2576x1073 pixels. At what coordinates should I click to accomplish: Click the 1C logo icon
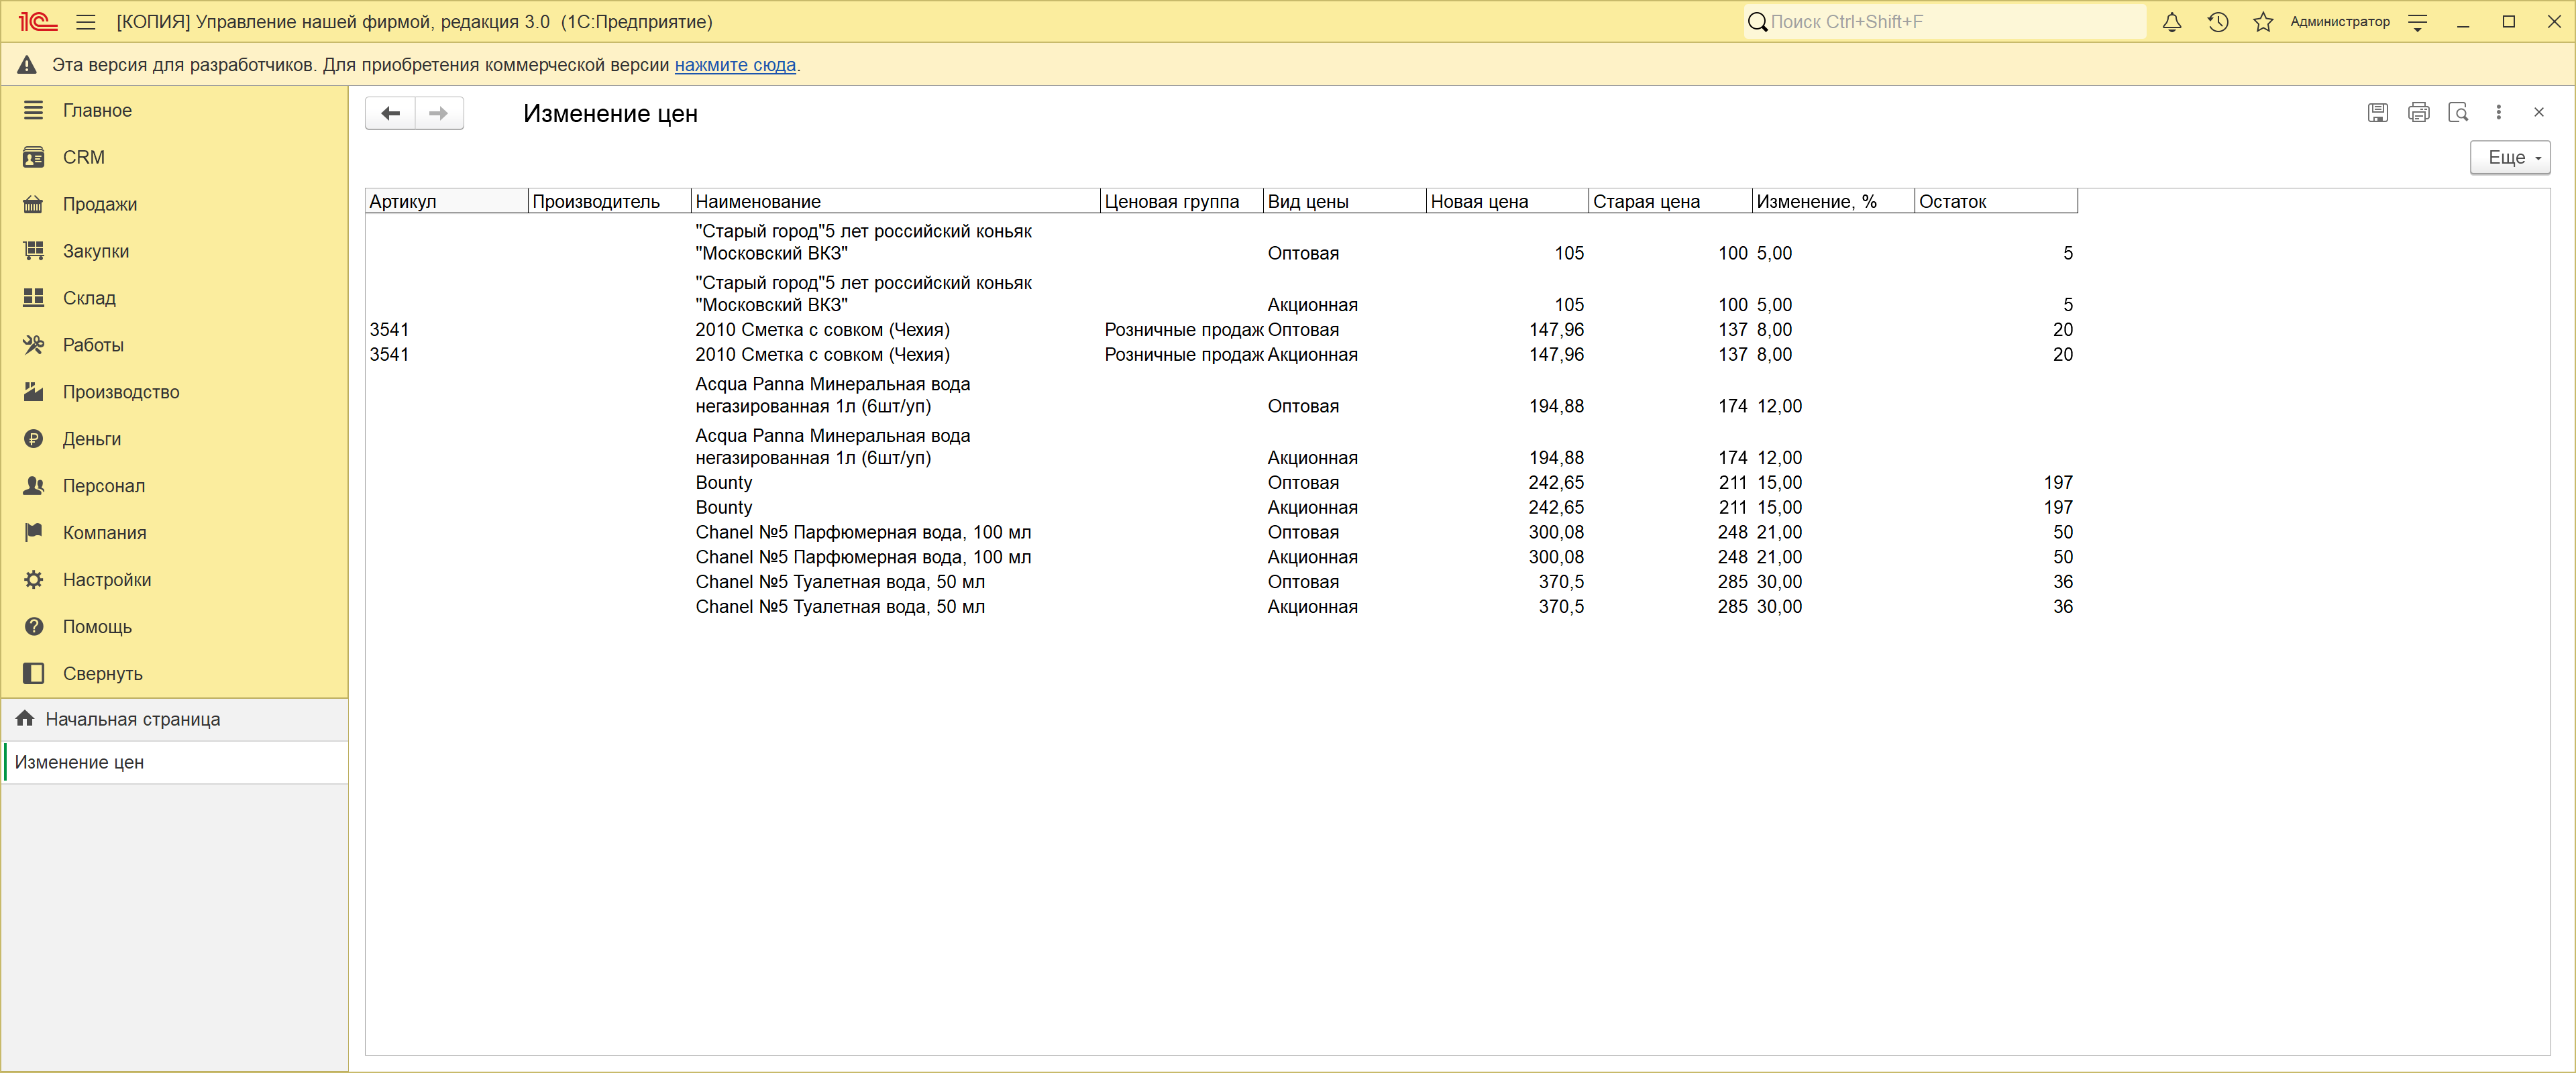pos(38,22)
